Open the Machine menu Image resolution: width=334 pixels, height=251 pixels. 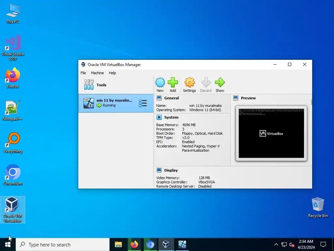[x=97, y=73]
